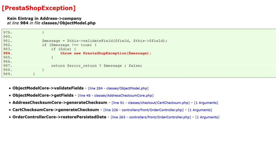Expand 1 Arguments for AddressChecksumCore->generateChecksum
Screen dimensions: 276x145
tap(206, 103)
